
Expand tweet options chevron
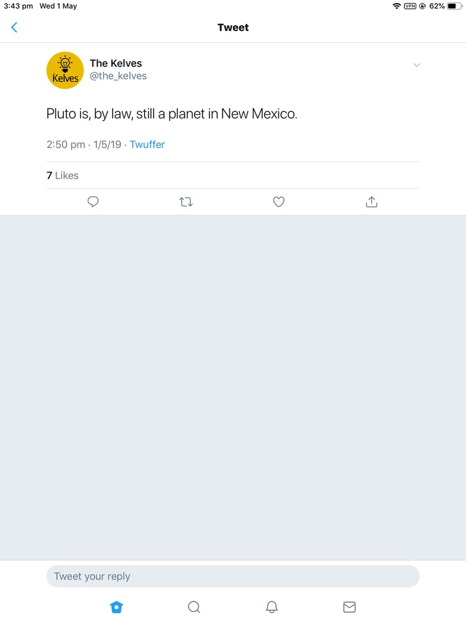tap(417, 65)
